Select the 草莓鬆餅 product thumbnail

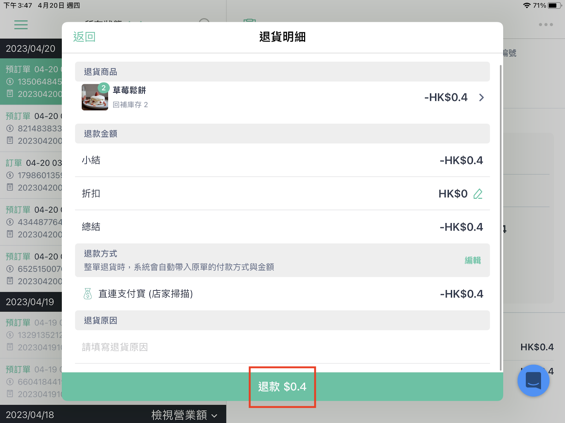tap(95, 97)
